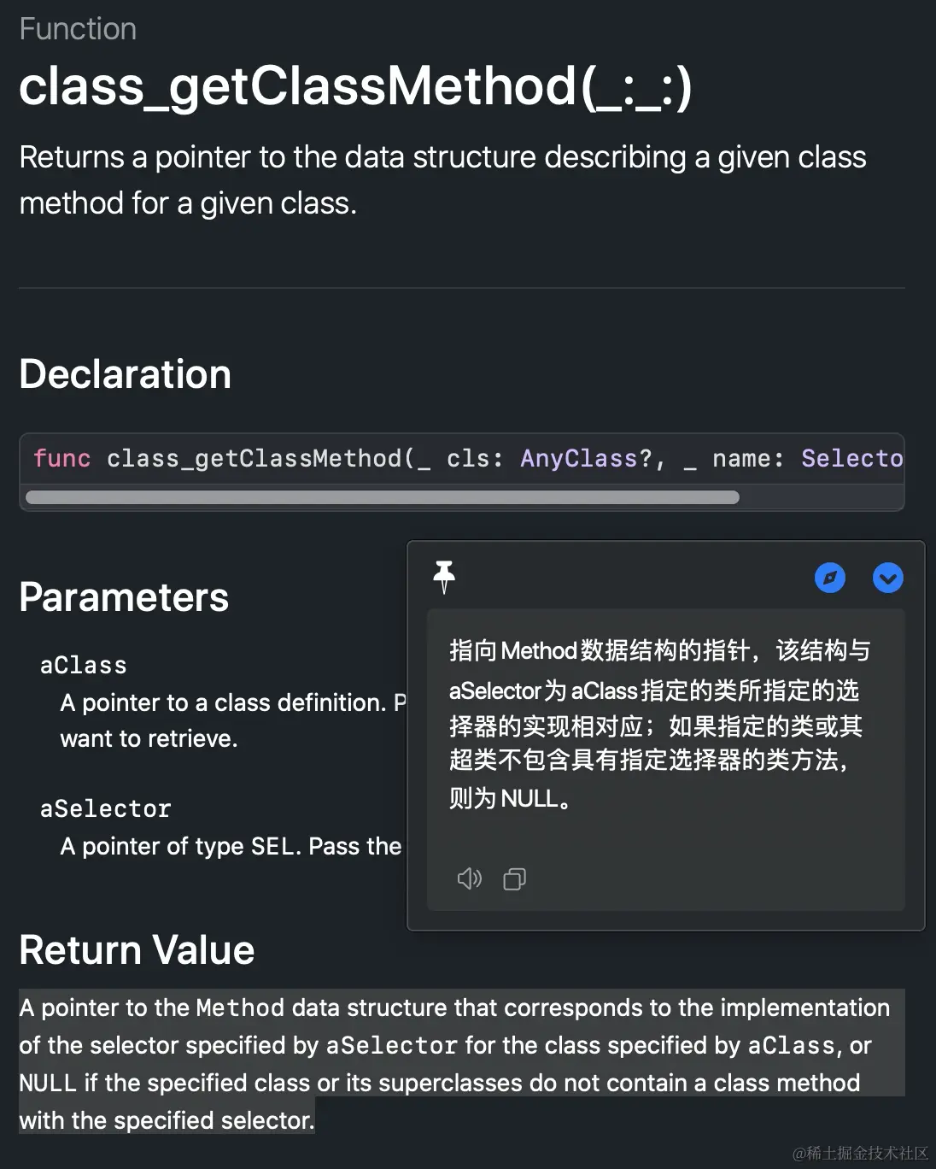
Task: Click the summary sentence starting 'Returns a pointer'
Action: pyautogui.click(x=442, y=180)
